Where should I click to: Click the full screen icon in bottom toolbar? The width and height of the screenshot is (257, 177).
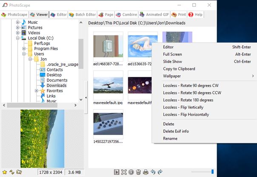click(124, 171)
